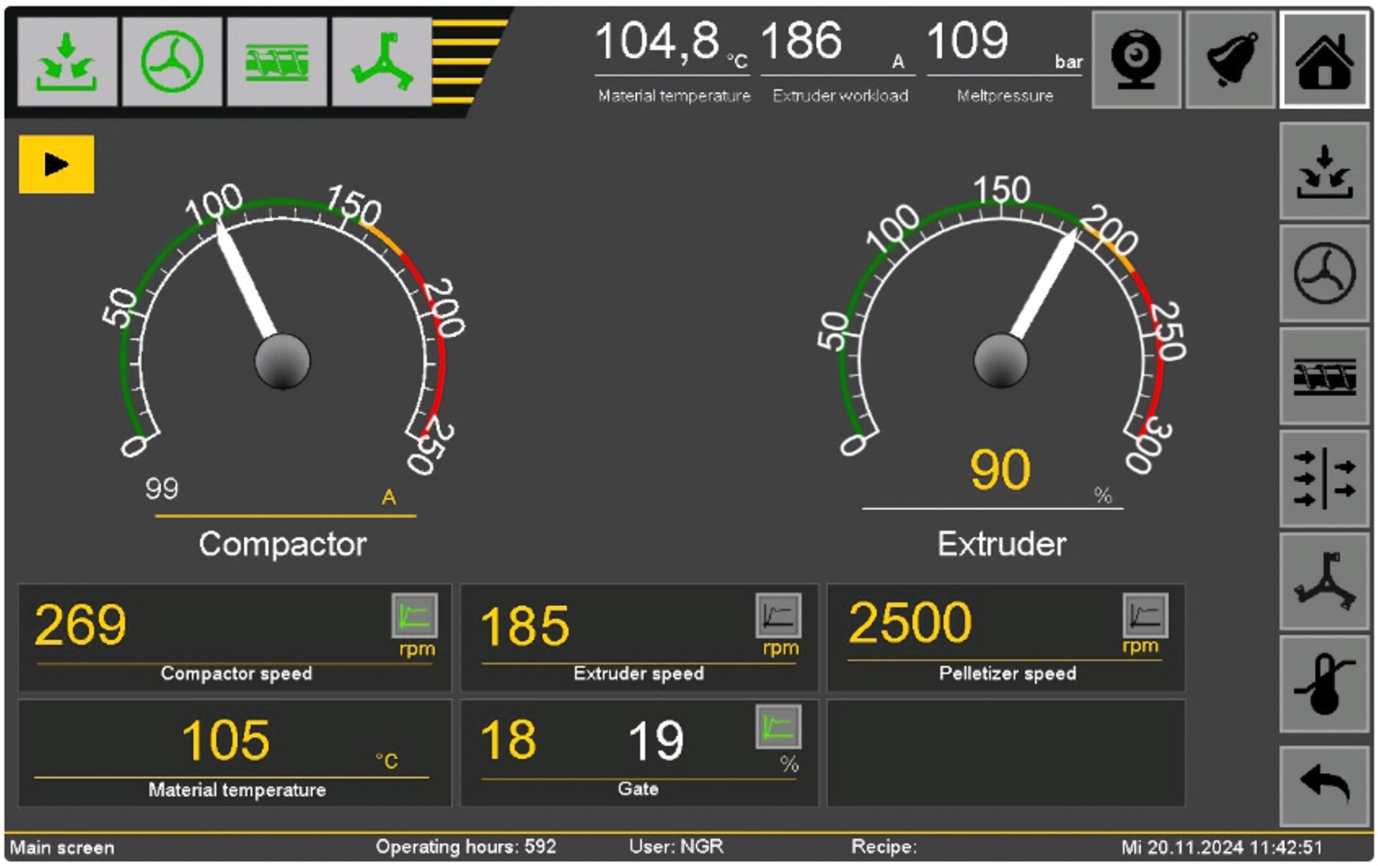Toggle the Compactor speed trend chart
This screenshot has height=866, width=1378.
coord(414,616)
